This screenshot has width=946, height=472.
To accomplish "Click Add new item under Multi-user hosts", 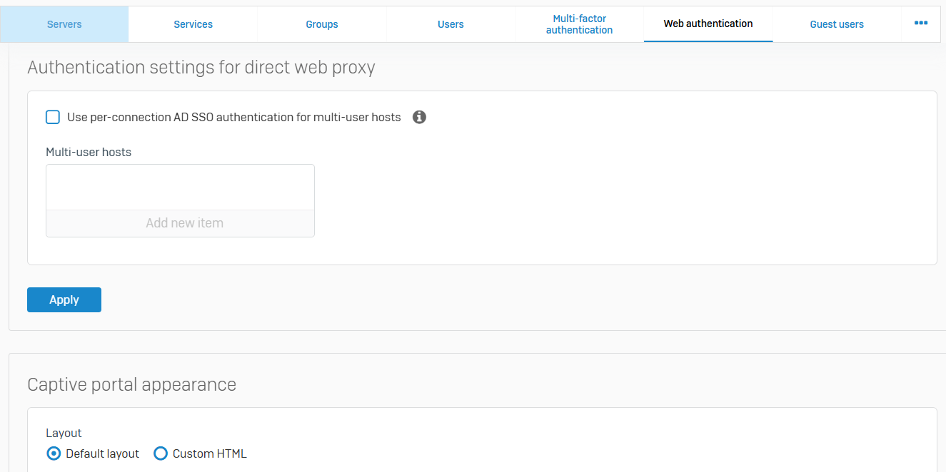I will click(x=184, y=223).
